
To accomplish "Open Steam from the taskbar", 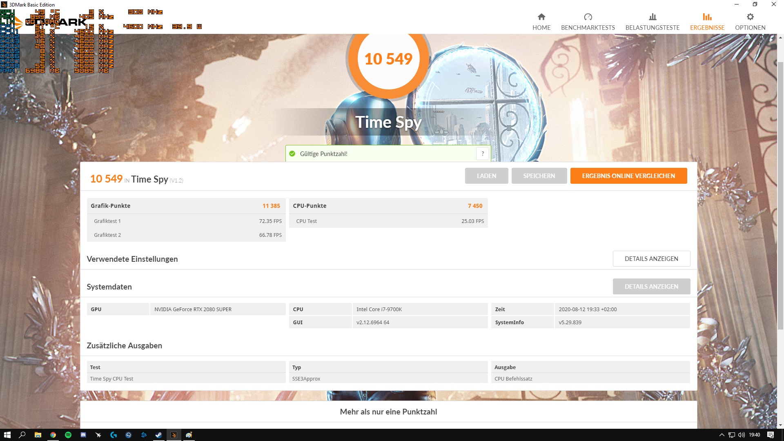I will coord(158,435).
